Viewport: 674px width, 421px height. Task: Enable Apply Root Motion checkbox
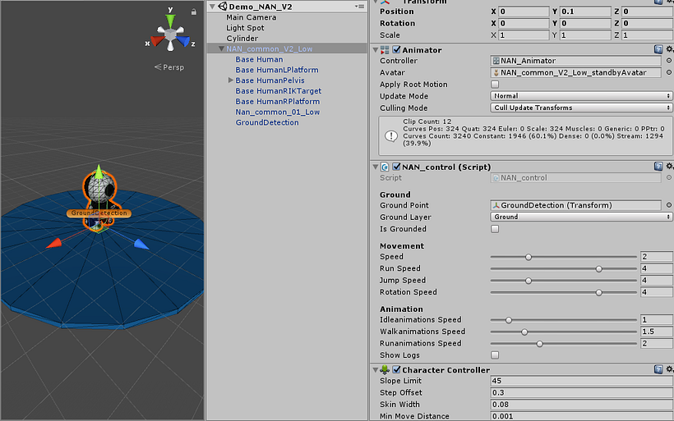pos(495,84)
